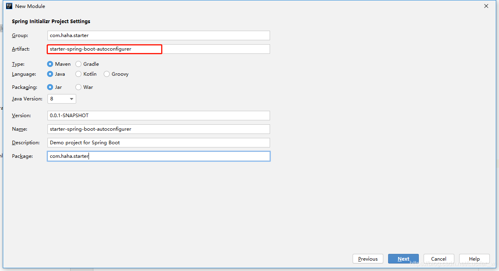Click the Package input field
499x271 pixels.
tap(159, 156)
